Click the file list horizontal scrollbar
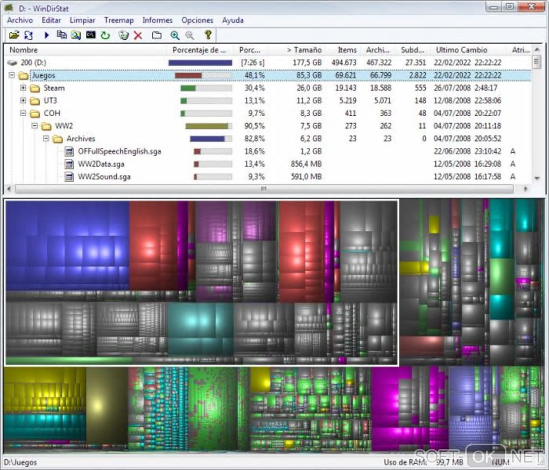Viewport: 549px width, 470px height. (x=264, y=189)
